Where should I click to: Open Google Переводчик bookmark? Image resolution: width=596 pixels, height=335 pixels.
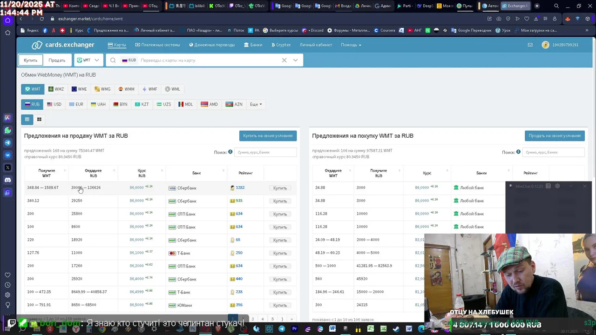coord(472,30)
